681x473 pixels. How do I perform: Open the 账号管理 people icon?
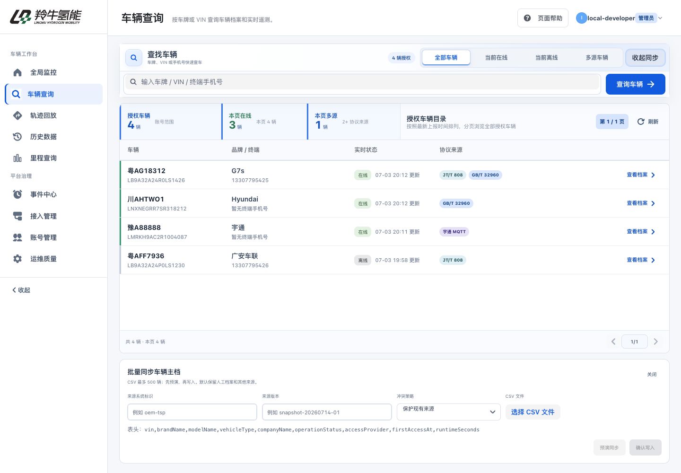pos(17,237)
